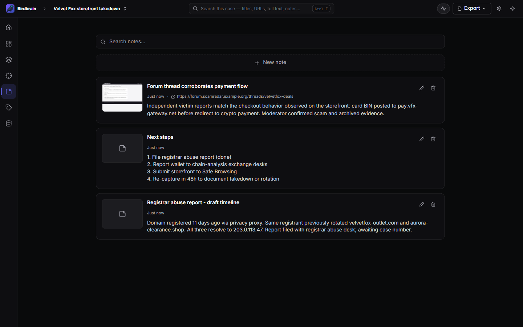
Task: Open the Export dropdown
Action: (472, 8)
